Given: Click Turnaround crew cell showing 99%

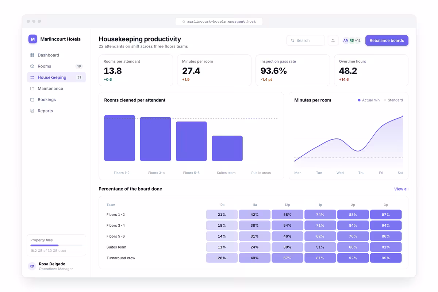Looking at the screenshot, I should pyautogui.click(x=386, y=258).
